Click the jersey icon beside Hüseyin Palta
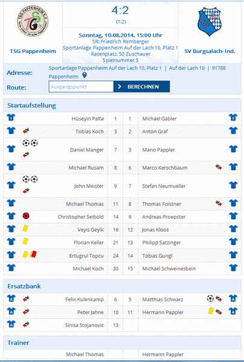244x362 pixels. [11, 118]
